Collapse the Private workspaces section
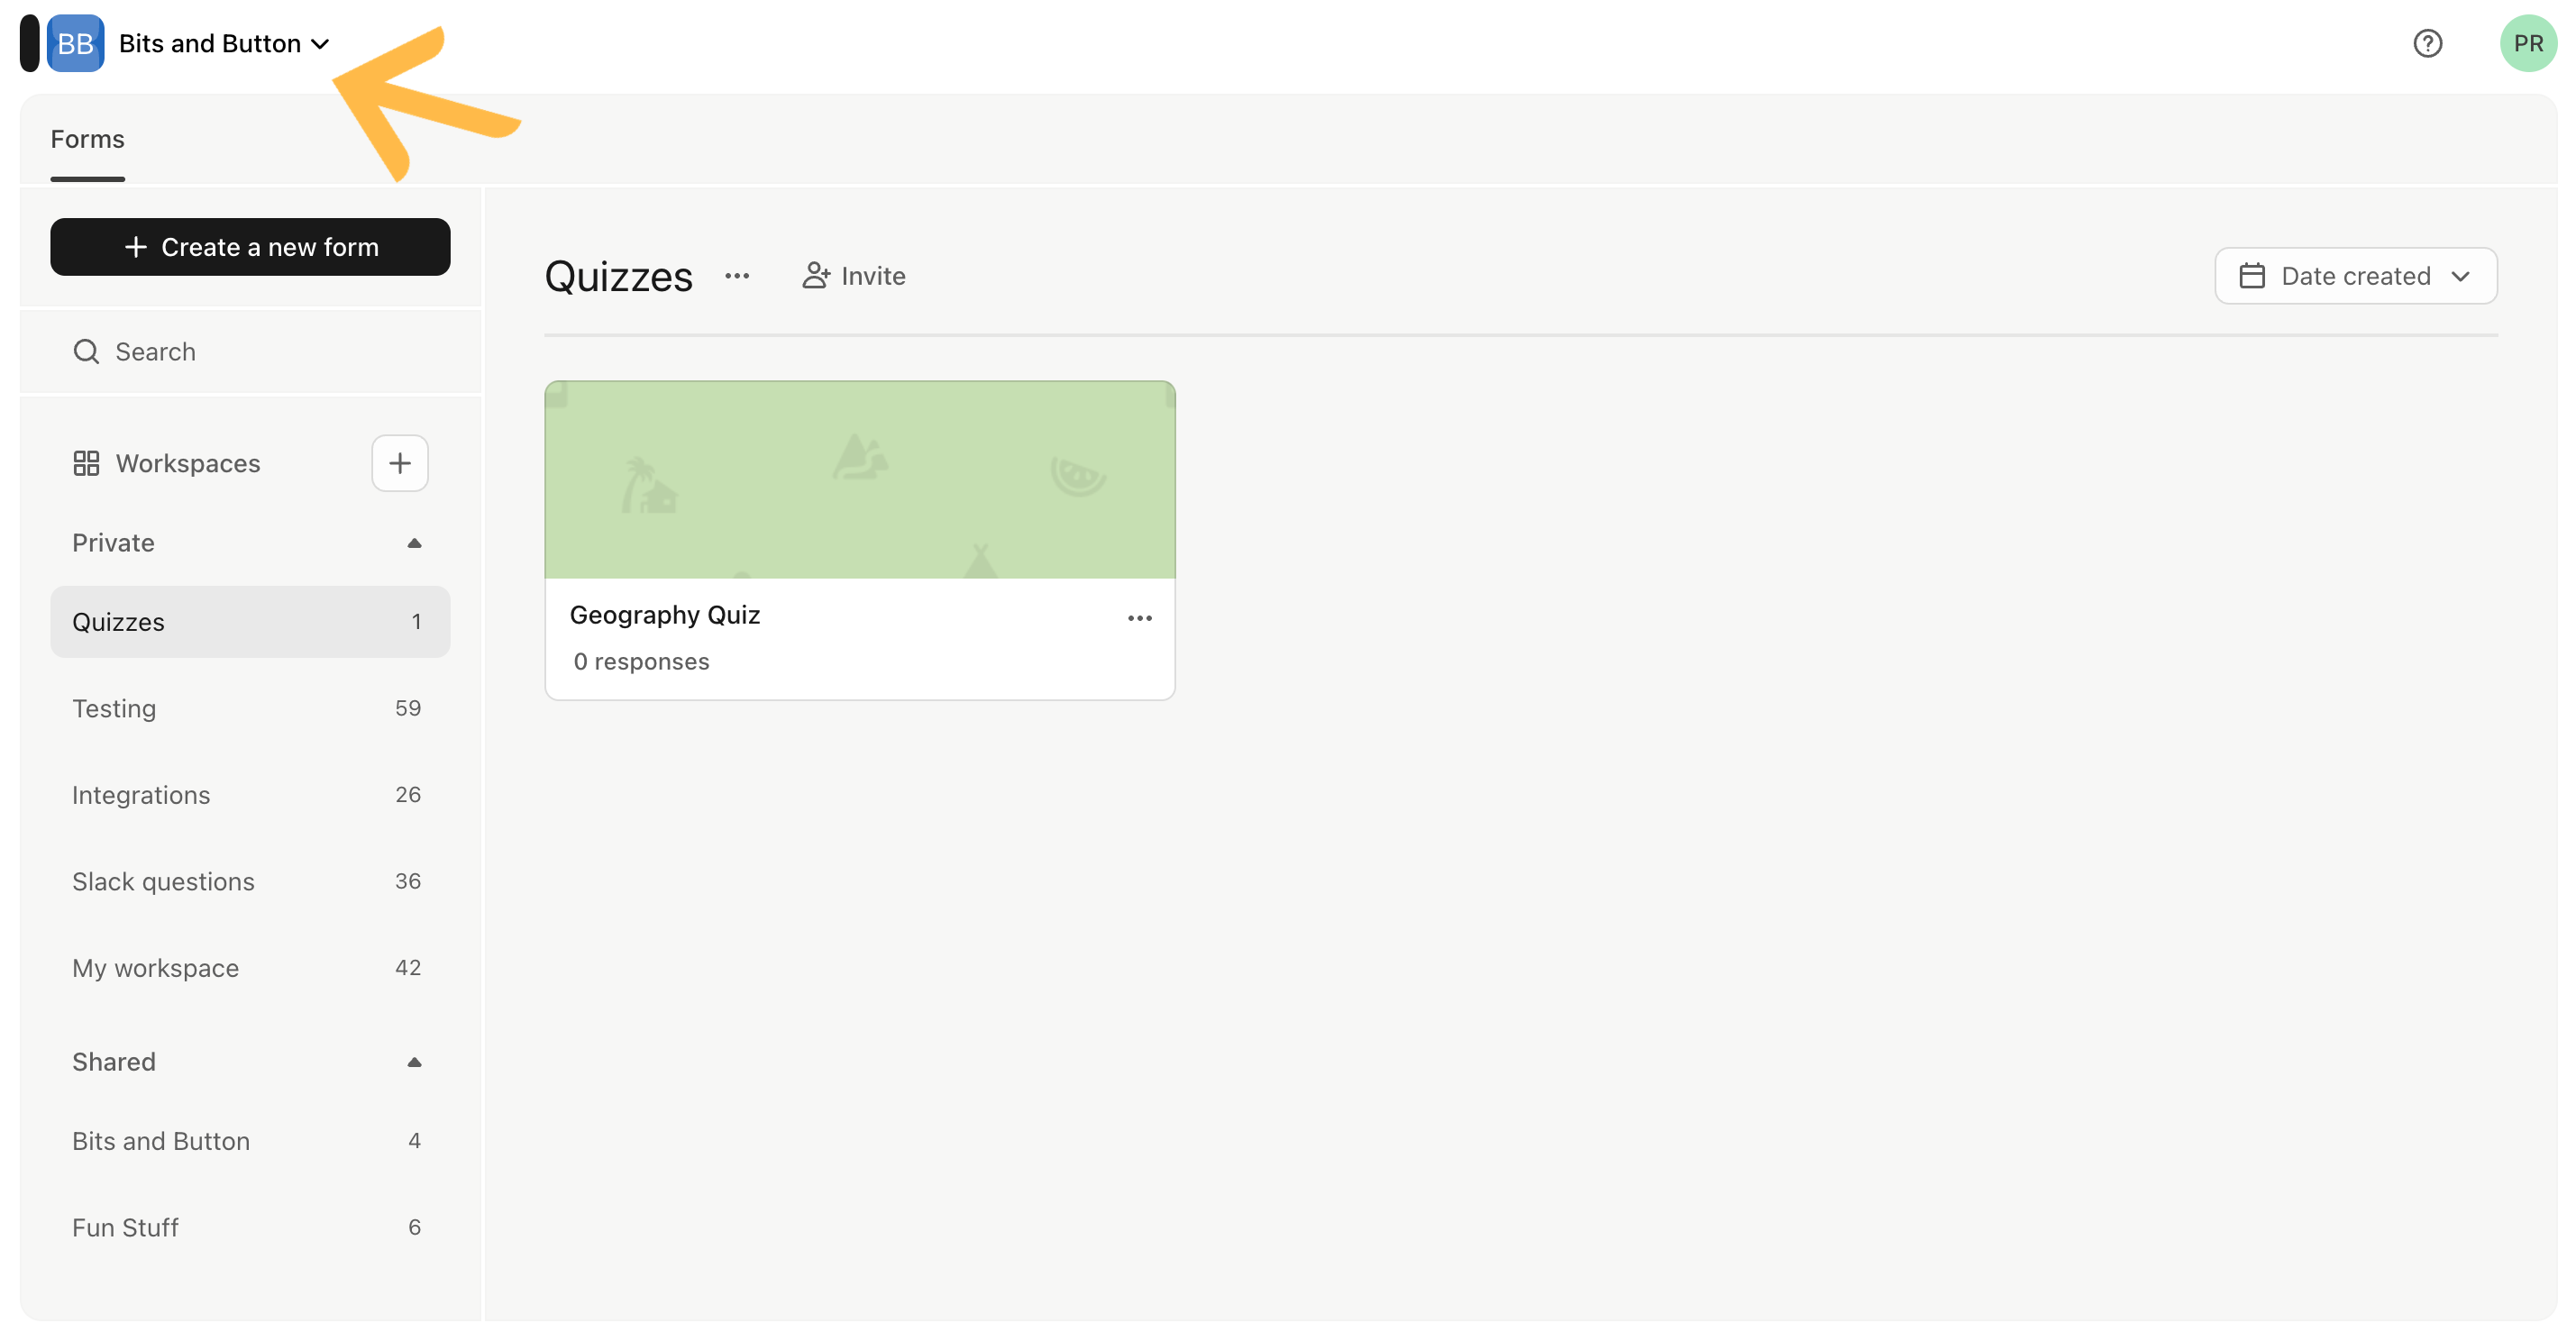Image resolution: width=2576 pixels, height=1332 pixels. pyautogui.click(x=414, y=543)
